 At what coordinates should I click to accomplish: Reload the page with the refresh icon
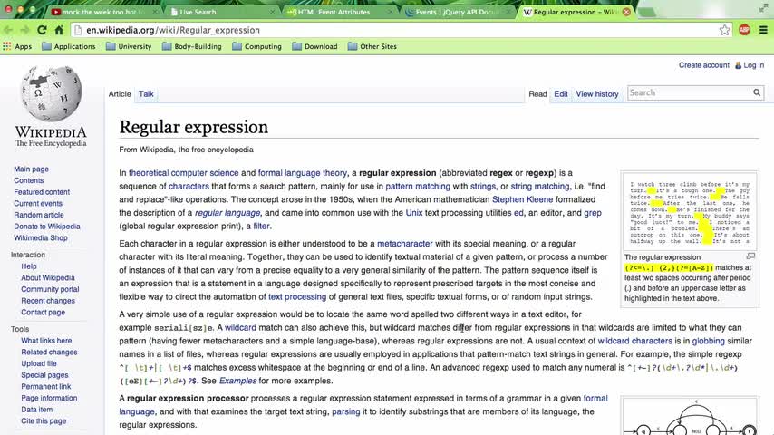[42, 30]
